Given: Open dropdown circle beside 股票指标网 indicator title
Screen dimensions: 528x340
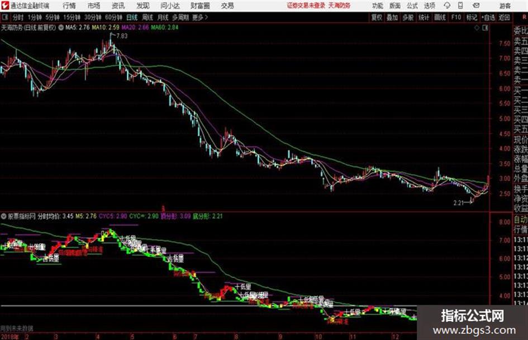Looking at the screenshot, I should (4, 216).
